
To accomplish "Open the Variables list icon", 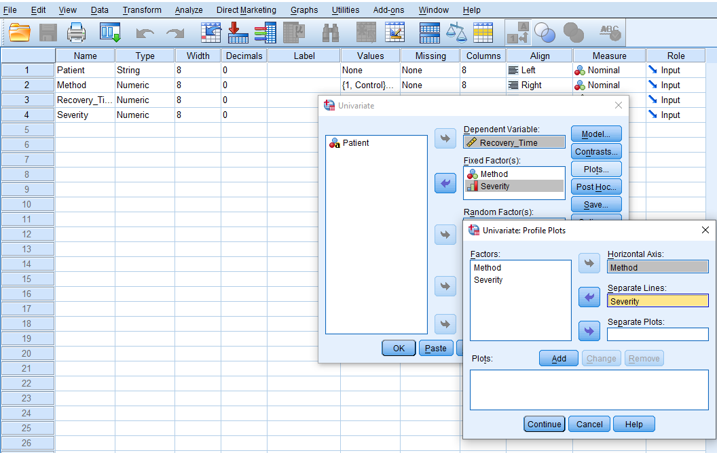I will (x=265, y=33).
